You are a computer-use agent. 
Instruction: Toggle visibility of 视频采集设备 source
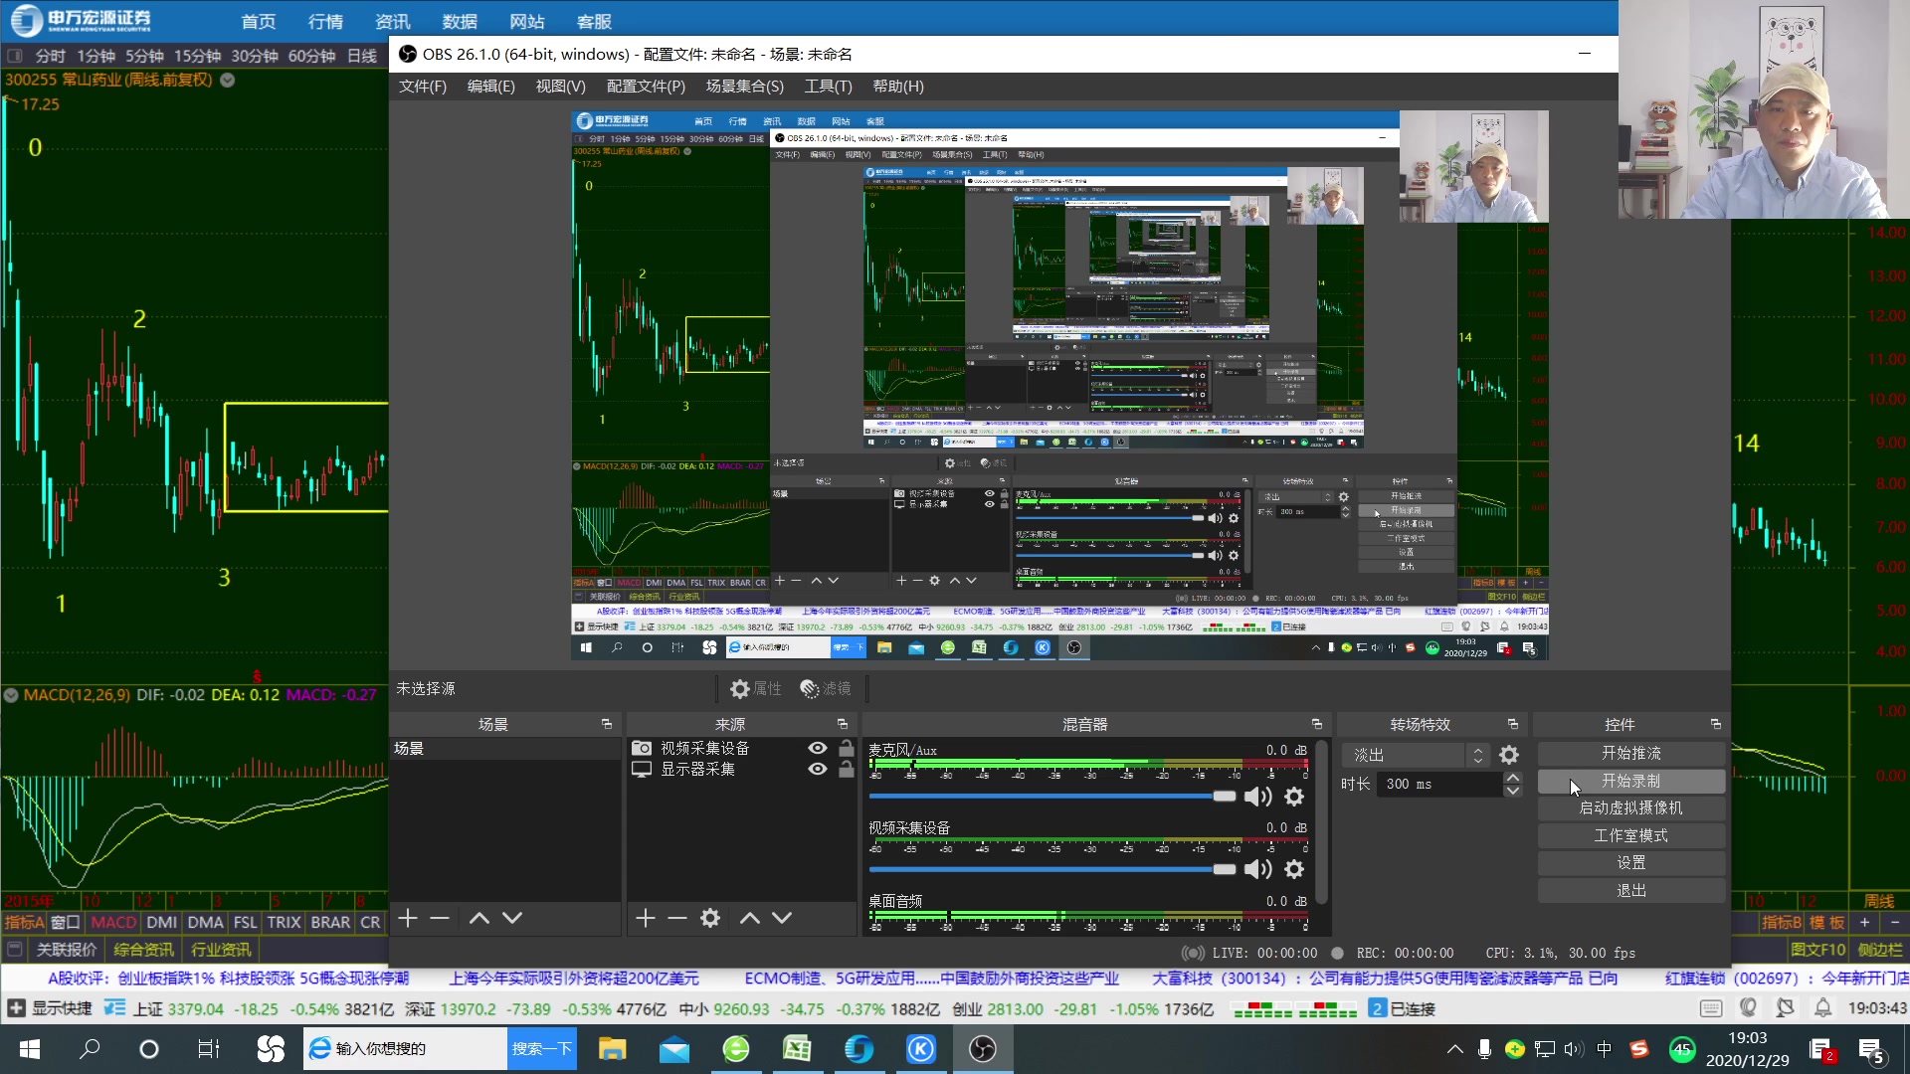[x=818, y=748]
